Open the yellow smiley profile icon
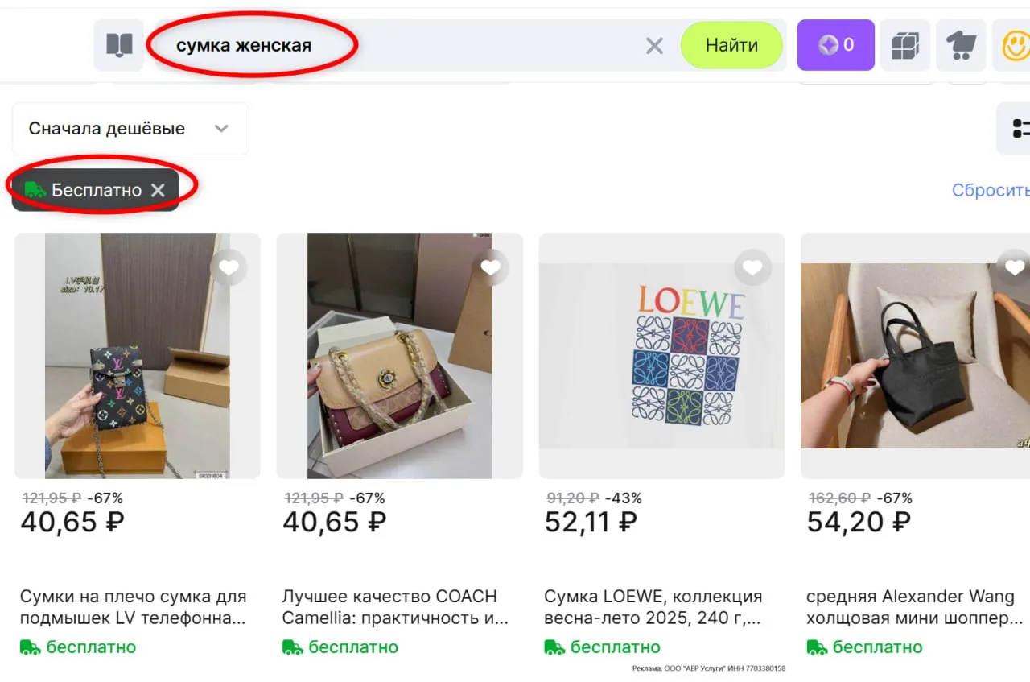The width and height of the screenshot is (1030, 682). coord(1015,45)
